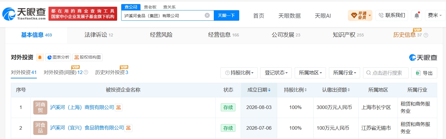Go to 首页 in navigation
446x139 pixels.
point(258,16)
